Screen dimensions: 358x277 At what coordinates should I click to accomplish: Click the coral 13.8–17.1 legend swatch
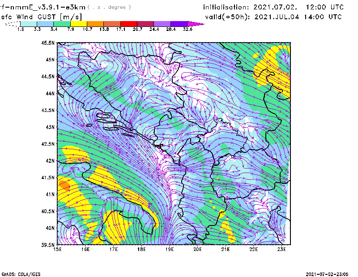pyautogui.click(x=112, y=24)
